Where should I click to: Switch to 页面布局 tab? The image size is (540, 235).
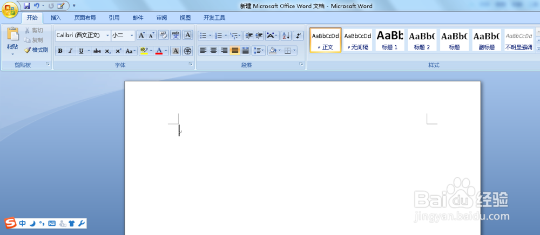pos(85,18)
